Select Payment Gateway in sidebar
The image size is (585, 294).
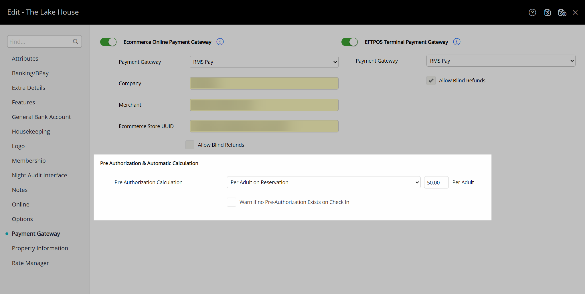tap(36, 234)
